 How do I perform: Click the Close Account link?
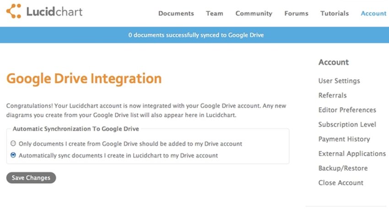pos(341,183)
